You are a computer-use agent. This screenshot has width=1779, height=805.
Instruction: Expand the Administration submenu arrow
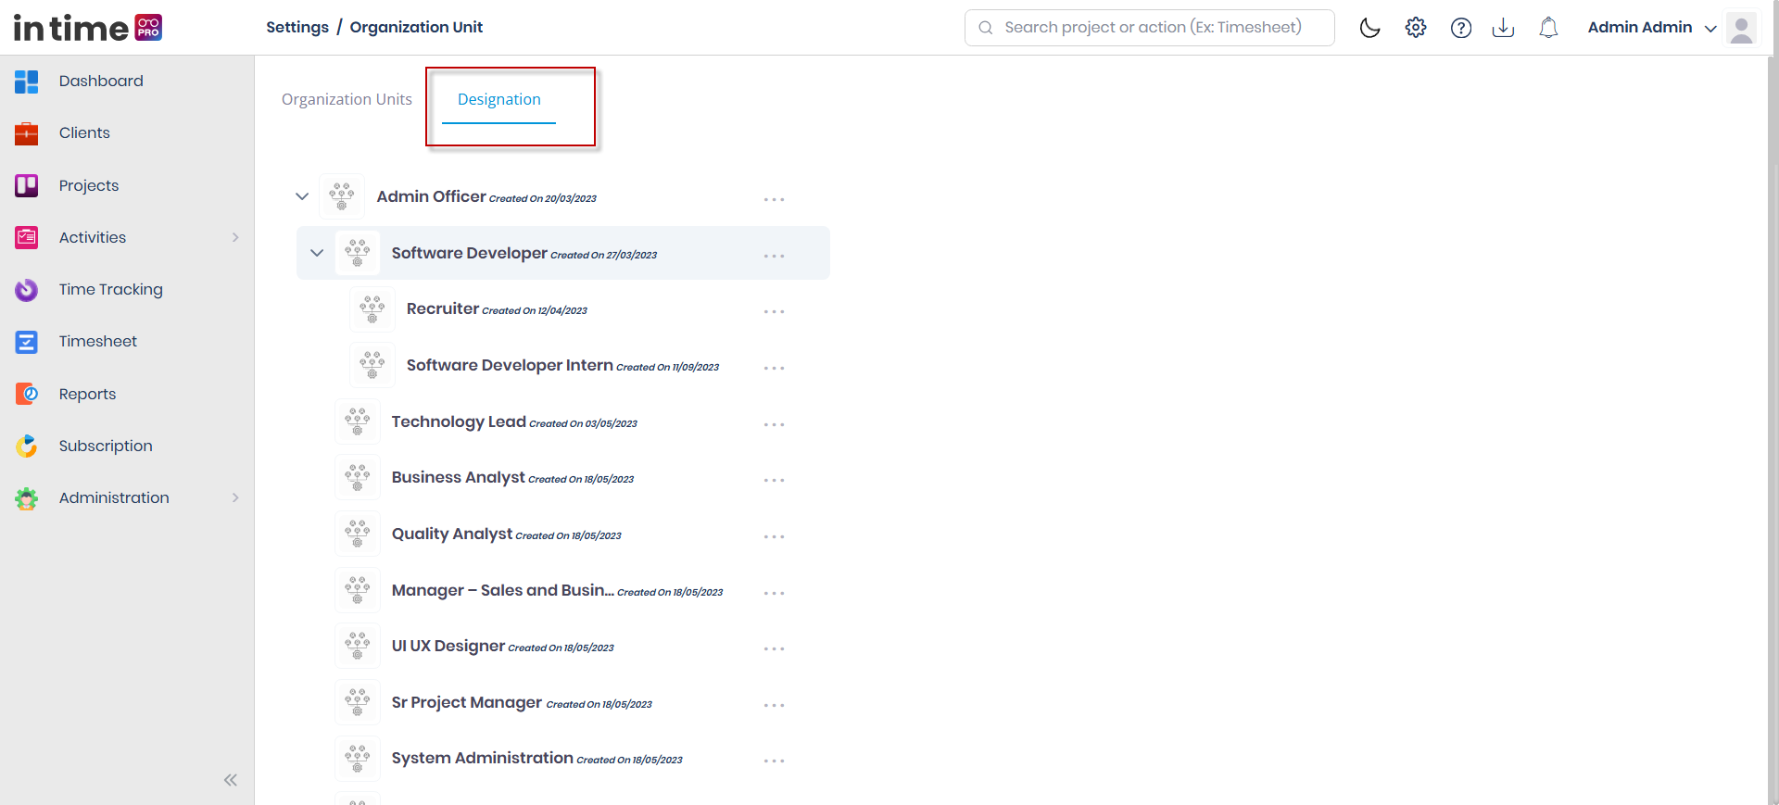(x=235, y=498)
